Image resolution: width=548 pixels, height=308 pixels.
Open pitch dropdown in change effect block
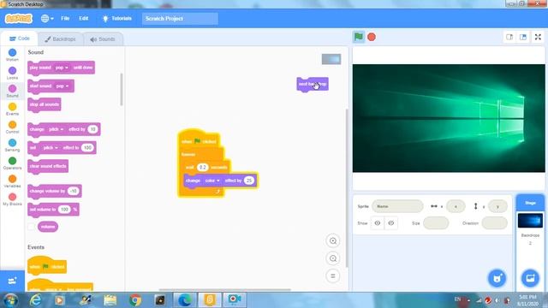point(56,129)
